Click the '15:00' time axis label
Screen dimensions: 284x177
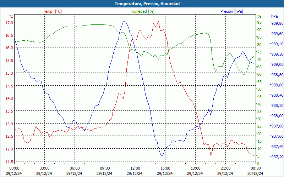(165, 169)
